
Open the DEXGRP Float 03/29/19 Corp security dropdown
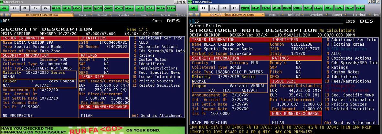(232, 15)
